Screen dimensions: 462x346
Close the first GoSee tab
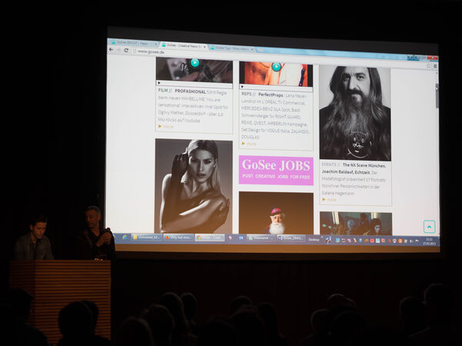pos(156,44)
